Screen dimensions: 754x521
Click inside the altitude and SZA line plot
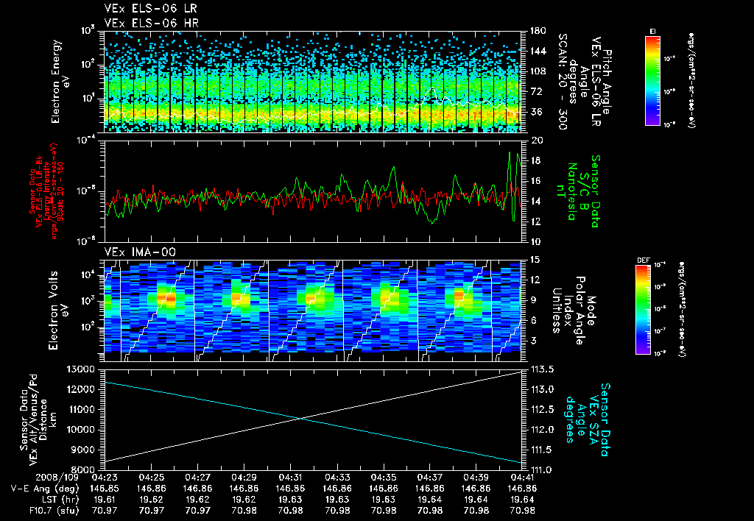[313, 419]
